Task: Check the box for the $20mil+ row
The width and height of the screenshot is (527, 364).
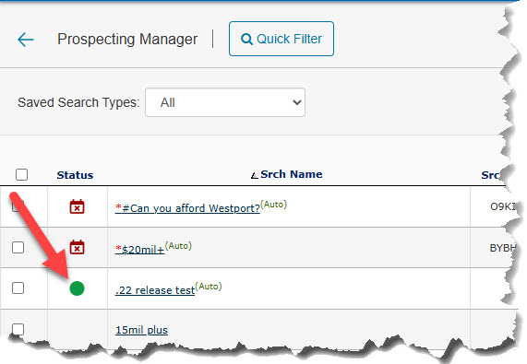Action: (x=18, y=248)
